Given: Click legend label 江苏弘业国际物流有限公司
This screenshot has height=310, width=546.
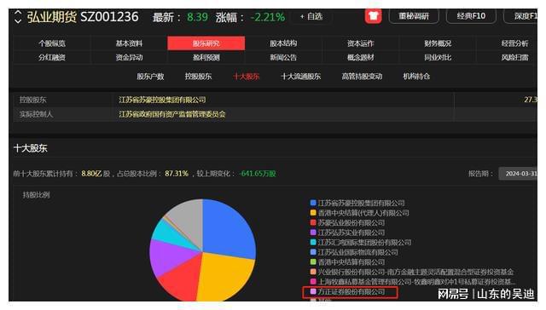Looking at the screenshot, I should coord(358,252).
